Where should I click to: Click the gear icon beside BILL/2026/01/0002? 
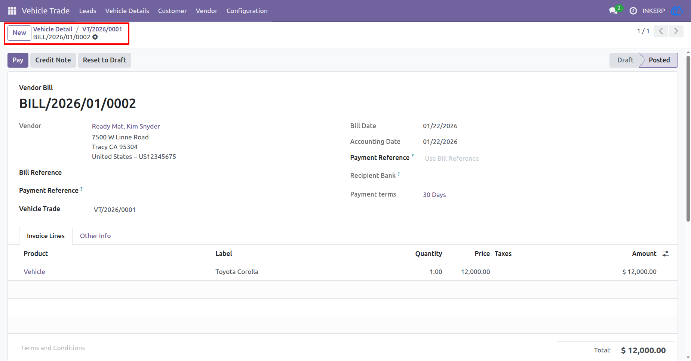coord(95,37)
